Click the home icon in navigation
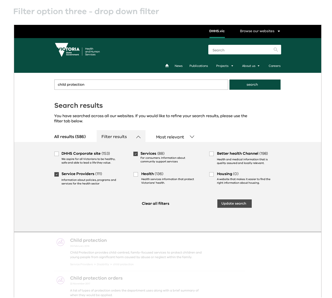This screenshot has height=298, width=332. coord(167,66)
